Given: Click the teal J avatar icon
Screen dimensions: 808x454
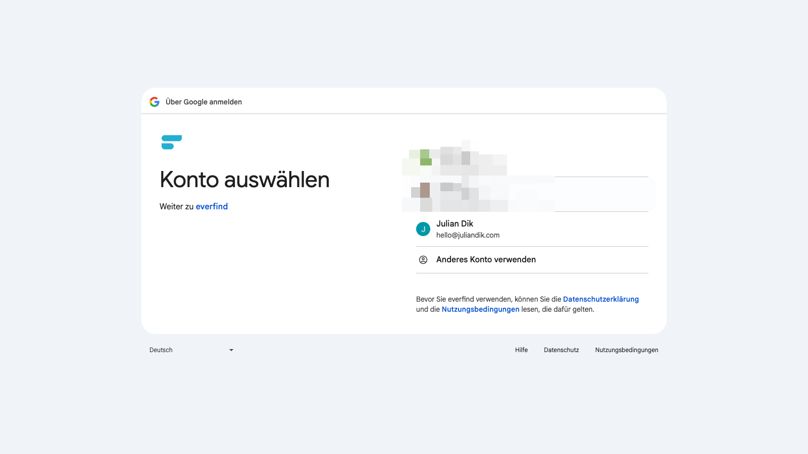Looking at the screenshot, I should (x=423, y=229).
